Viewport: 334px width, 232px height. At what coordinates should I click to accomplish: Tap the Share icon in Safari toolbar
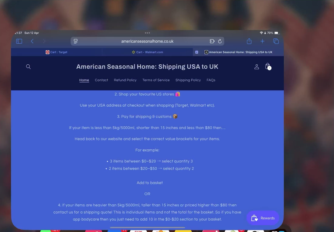click(249, 41)
